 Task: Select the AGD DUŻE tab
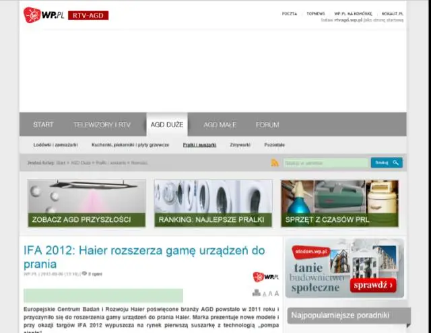(x=167, y=124)
